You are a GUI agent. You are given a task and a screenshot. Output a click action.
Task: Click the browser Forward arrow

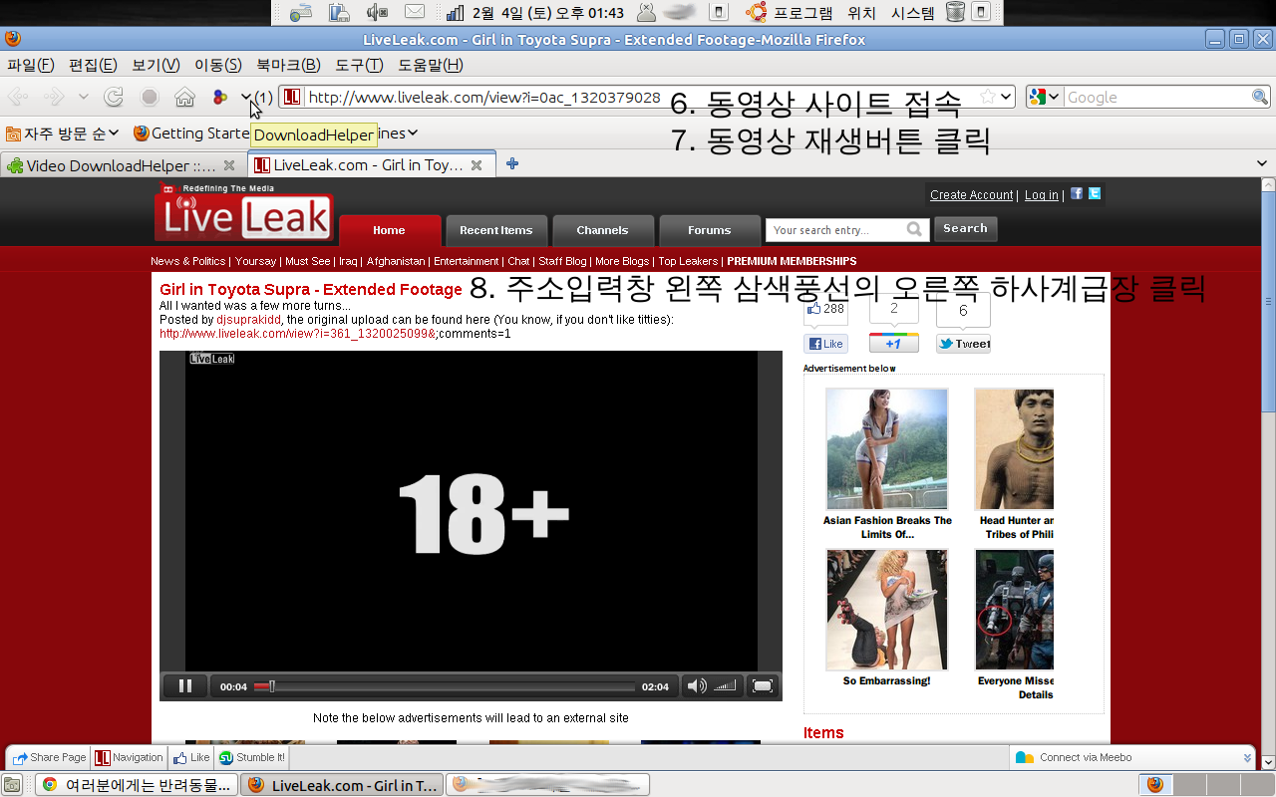pos(54,97)
